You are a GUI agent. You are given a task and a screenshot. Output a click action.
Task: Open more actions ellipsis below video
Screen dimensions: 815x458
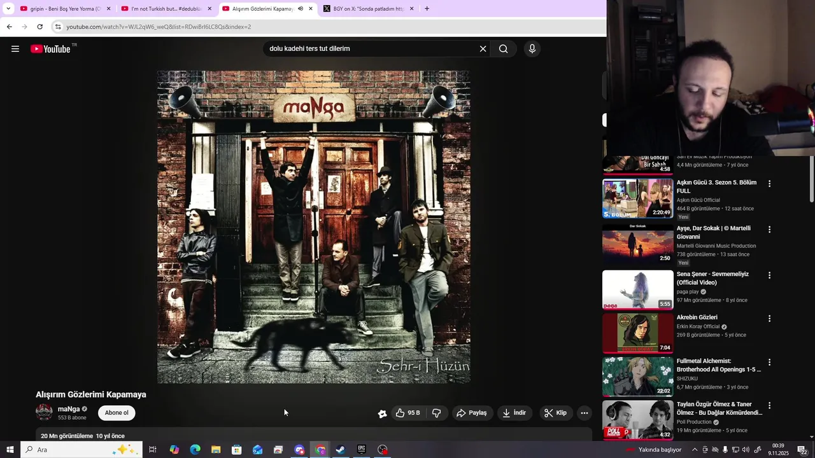pyautogui.click(x=585, y=413)
